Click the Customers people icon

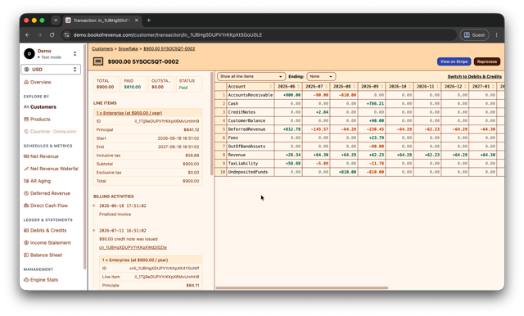click(26, 107)
